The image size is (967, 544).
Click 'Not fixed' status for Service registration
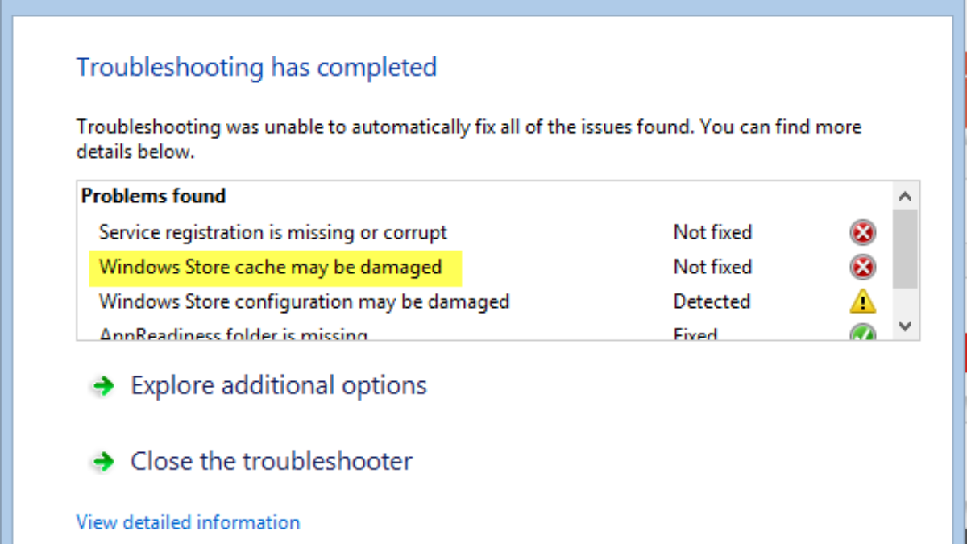click(x=712, y=233)
